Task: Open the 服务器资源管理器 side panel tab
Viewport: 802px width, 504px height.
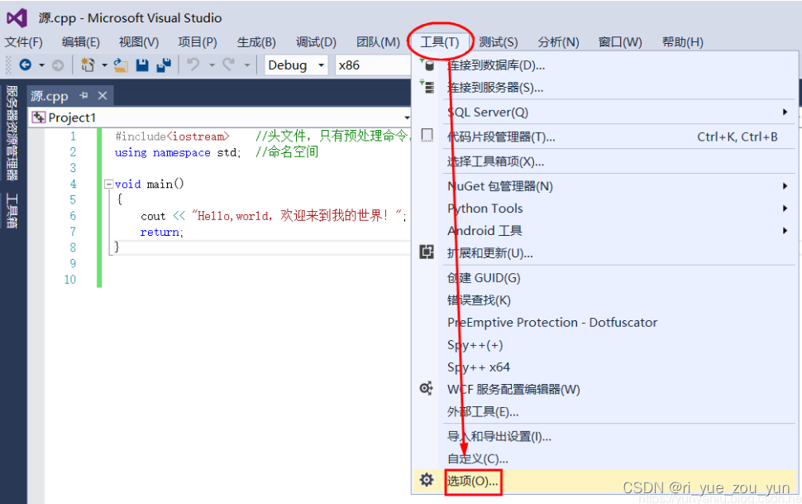Action: (12, 132)
